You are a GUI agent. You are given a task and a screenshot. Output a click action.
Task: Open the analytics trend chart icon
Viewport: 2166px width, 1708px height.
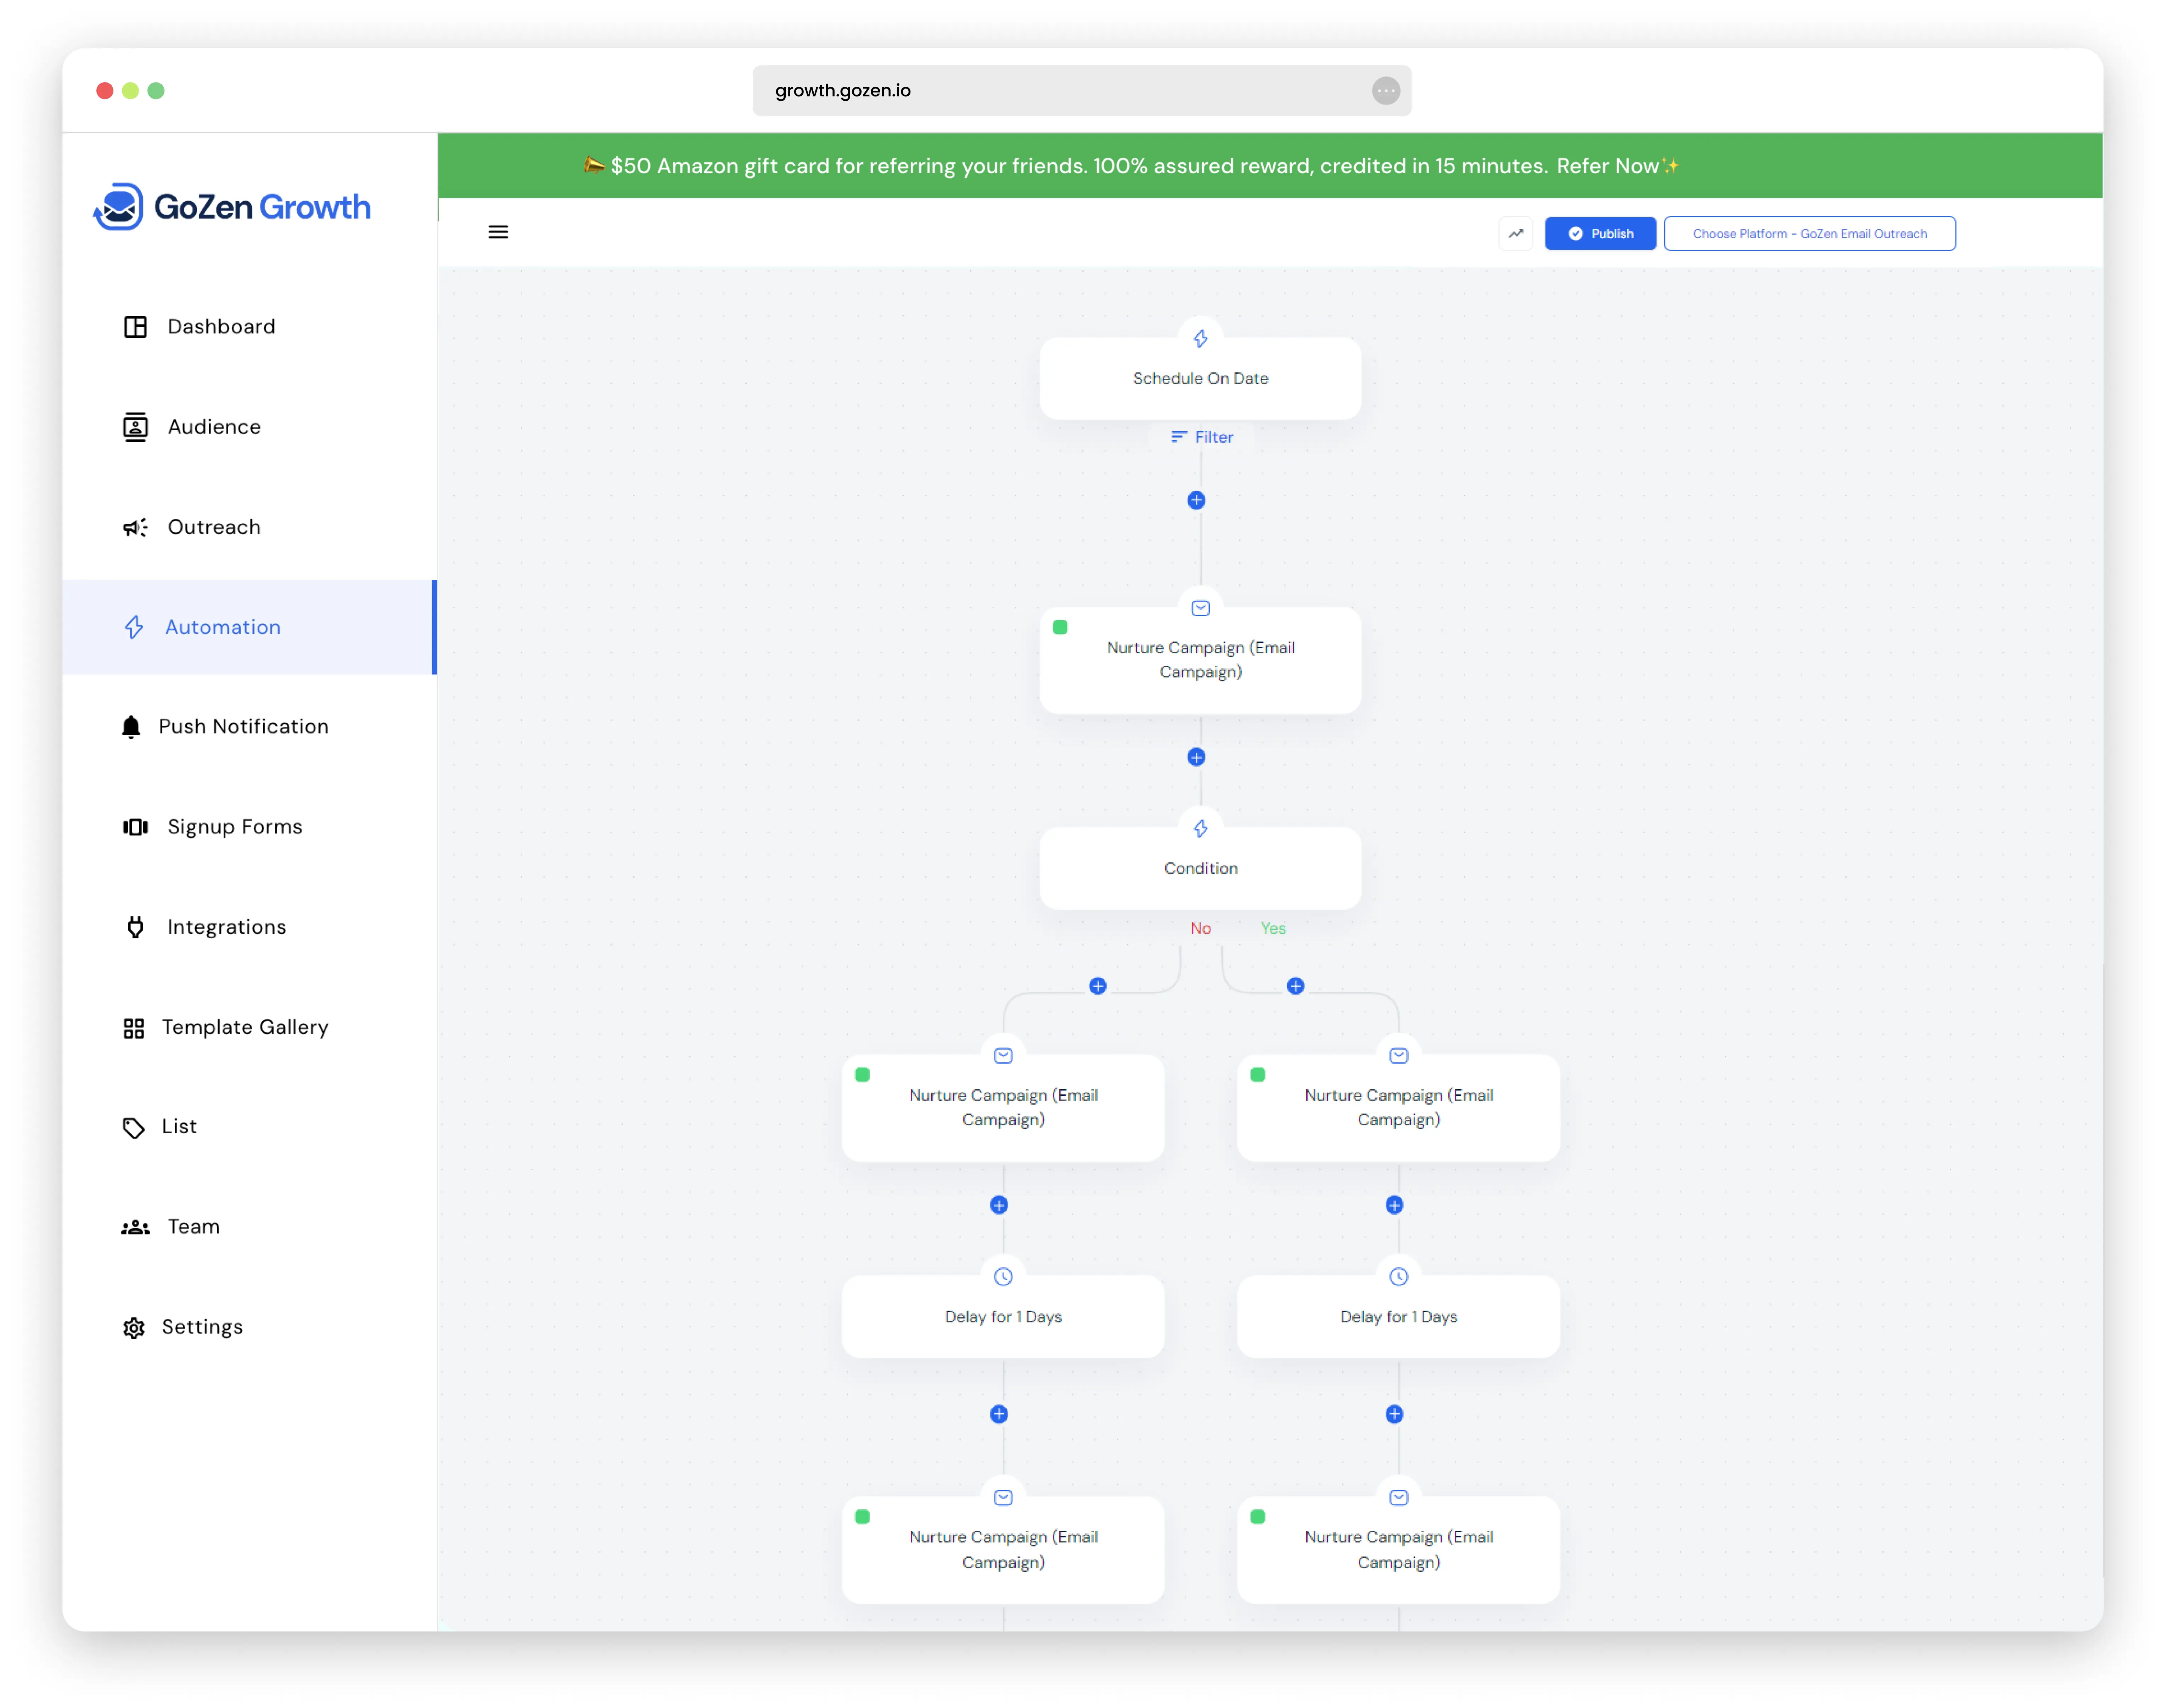click(x=1516, y=233)
